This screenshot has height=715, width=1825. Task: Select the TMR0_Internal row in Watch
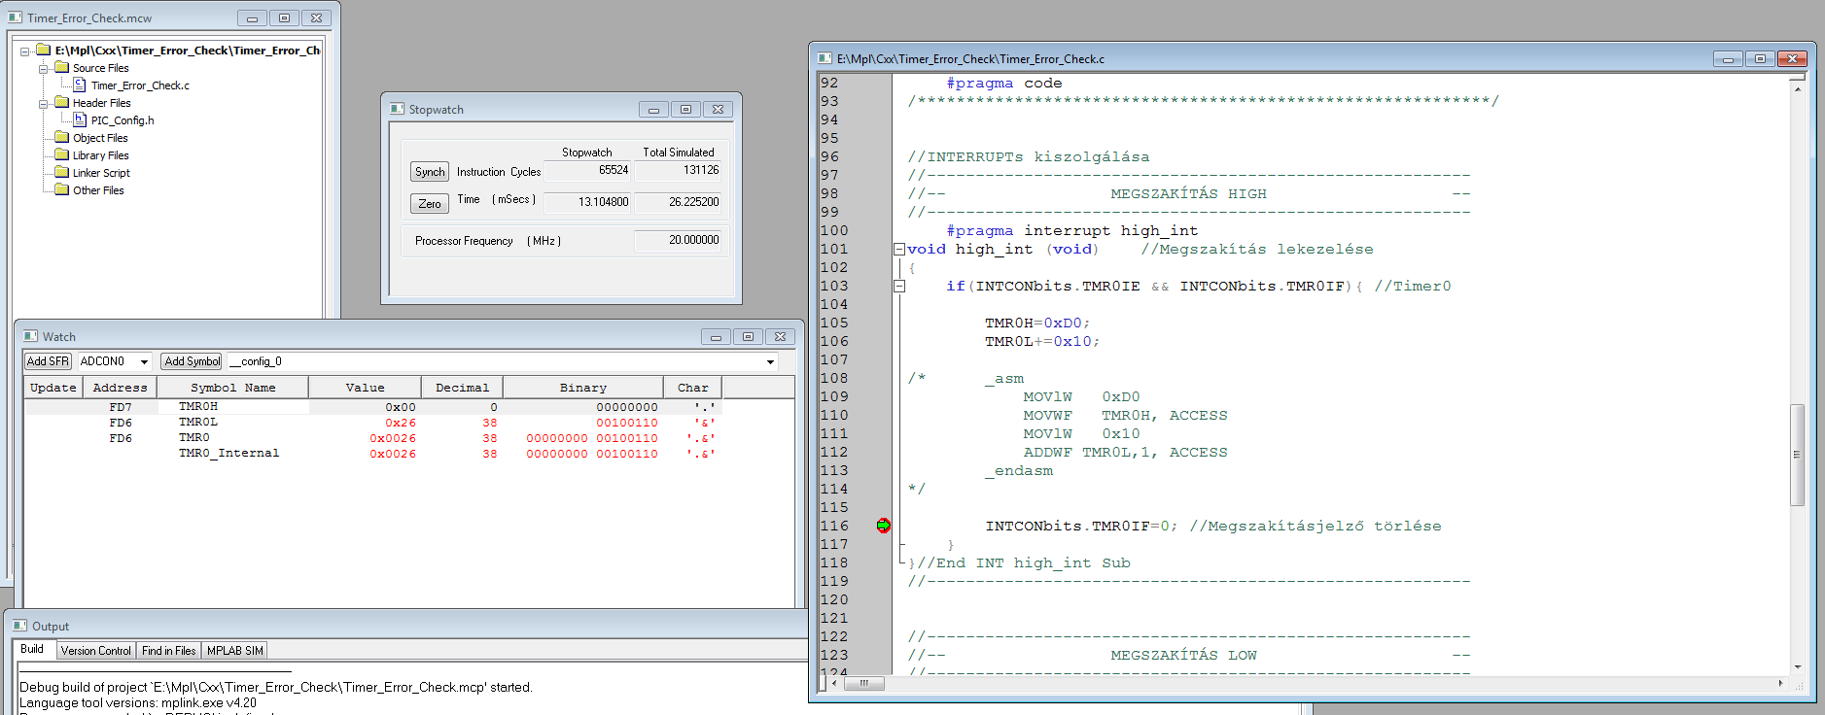[x=373, y=454]
